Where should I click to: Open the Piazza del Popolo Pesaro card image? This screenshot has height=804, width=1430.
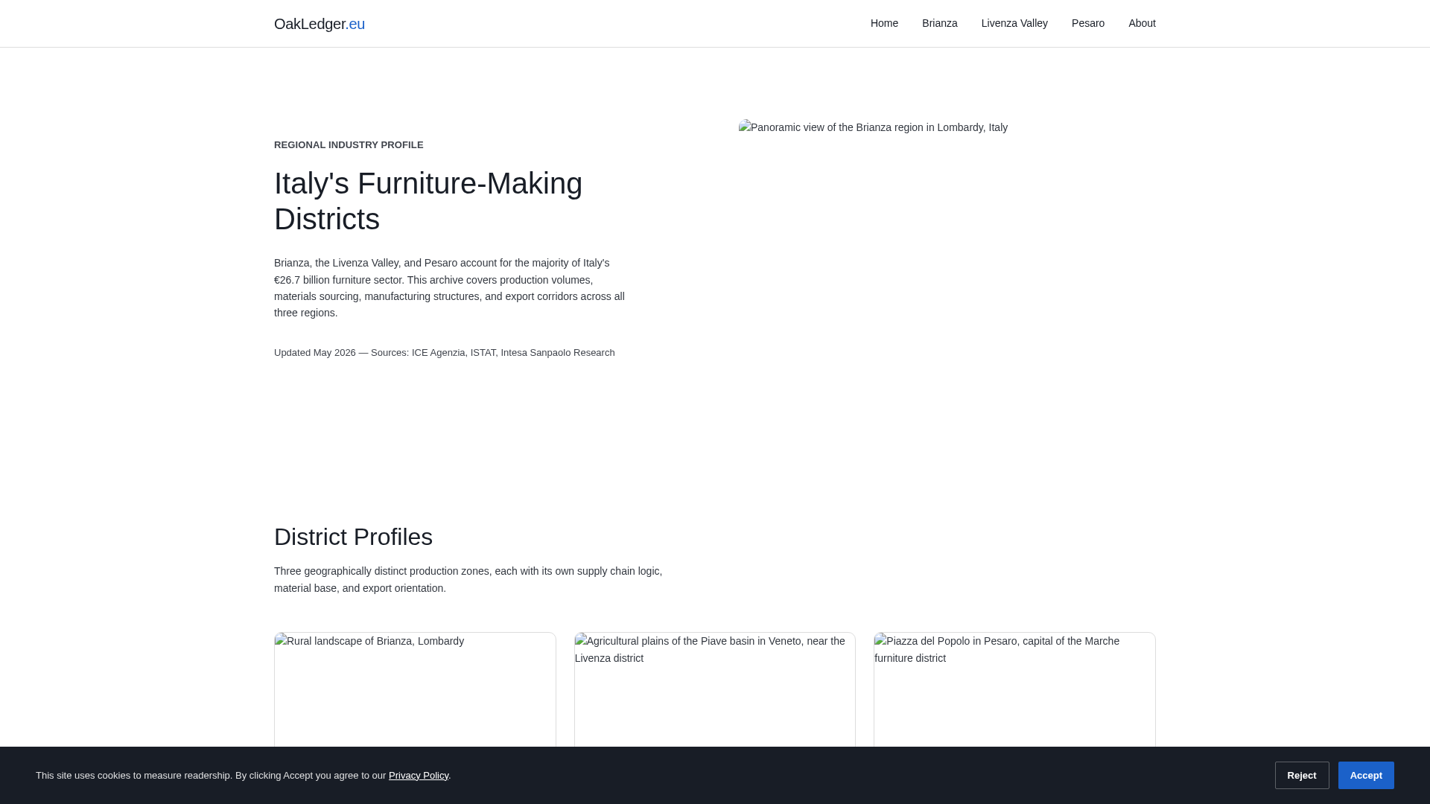tap(1014, 689)
